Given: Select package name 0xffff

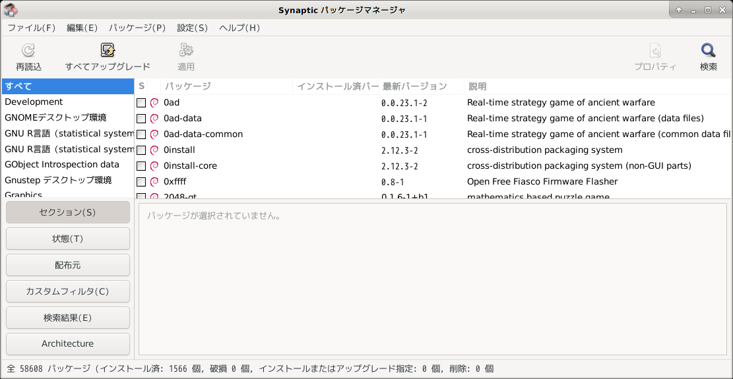Looking at the screenshot, I should click(x=175, y=181).
